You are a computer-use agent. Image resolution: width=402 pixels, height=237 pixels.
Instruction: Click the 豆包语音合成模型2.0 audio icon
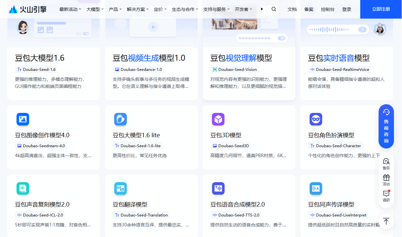(218, 188)
